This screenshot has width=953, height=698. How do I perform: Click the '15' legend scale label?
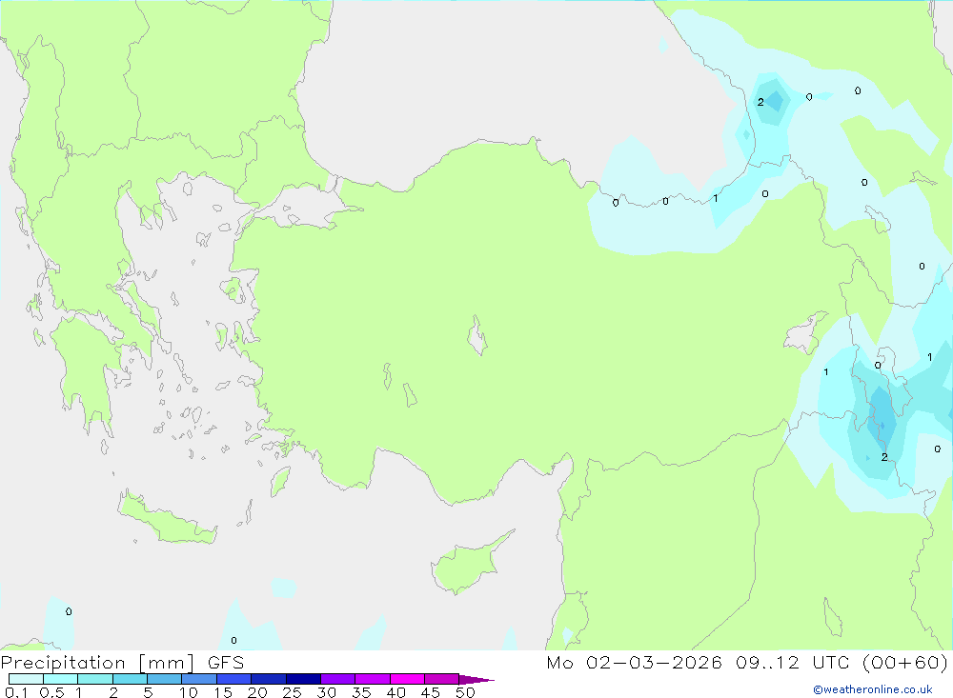[223, 692]
